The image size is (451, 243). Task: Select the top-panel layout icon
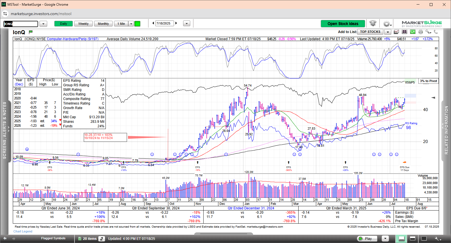[x=413, y=238]
